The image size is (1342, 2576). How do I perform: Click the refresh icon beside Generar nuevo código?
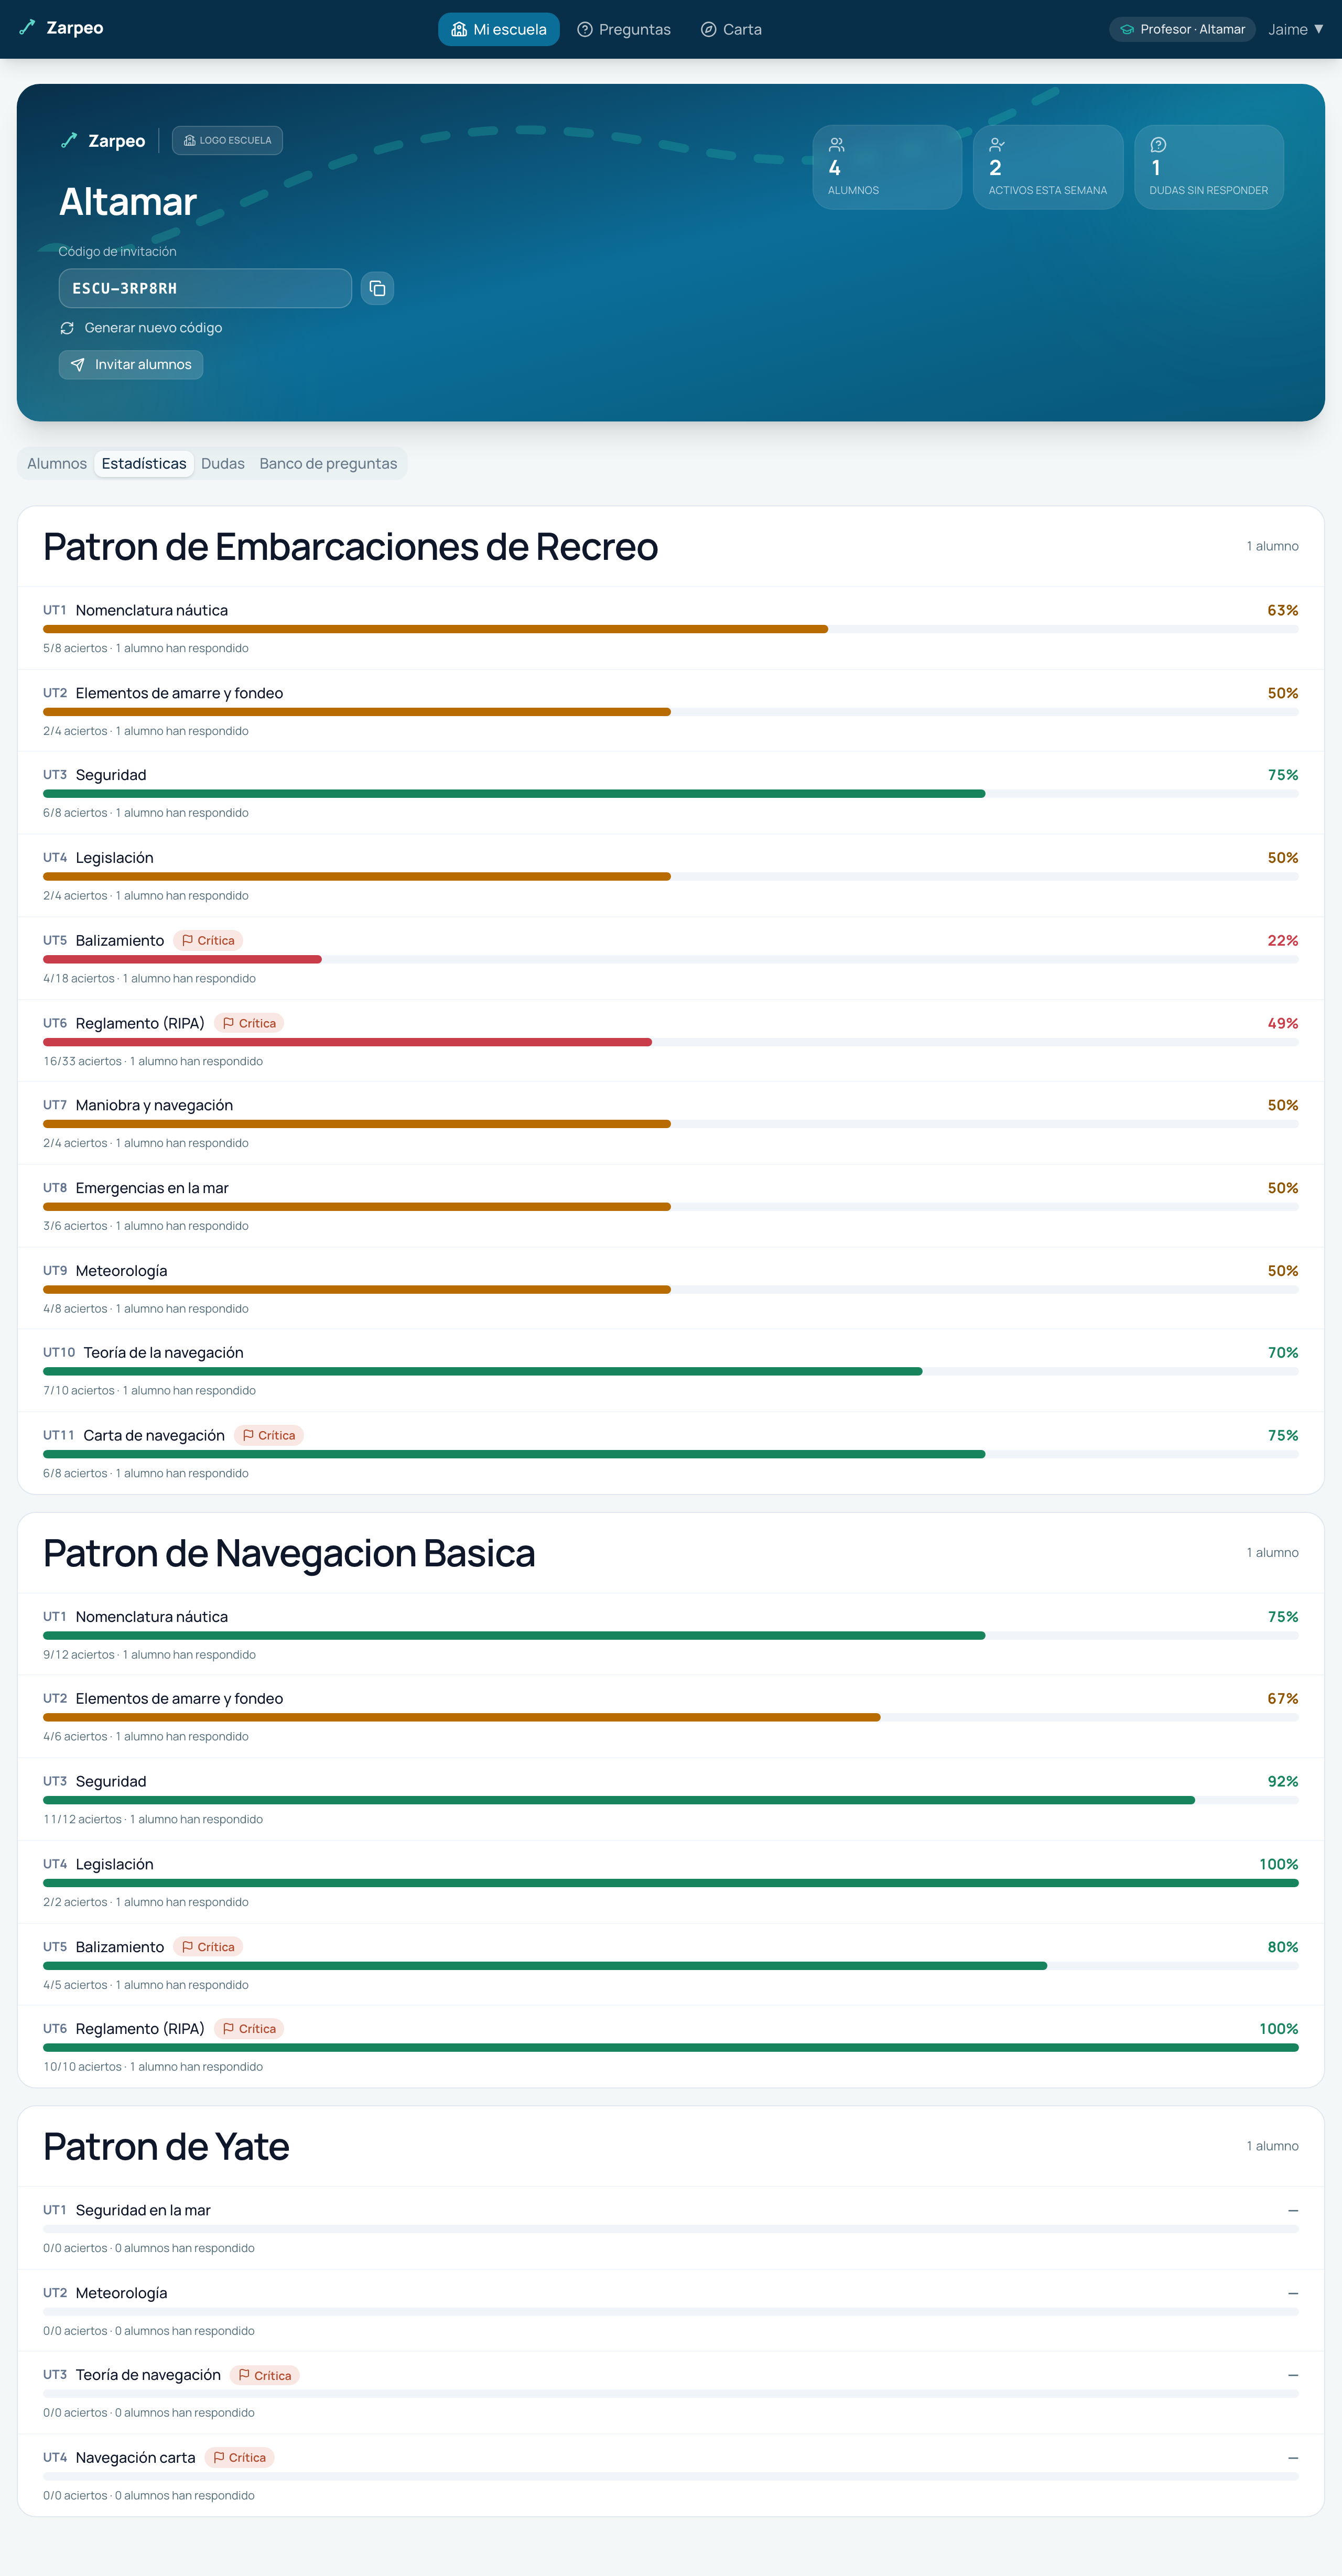(x=67, y=328)
